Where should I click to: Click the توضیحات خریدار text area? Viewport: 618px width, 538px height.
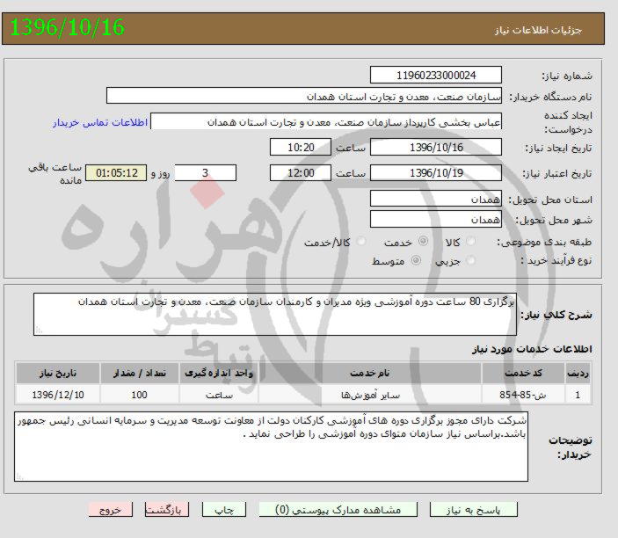coord(271,447)
